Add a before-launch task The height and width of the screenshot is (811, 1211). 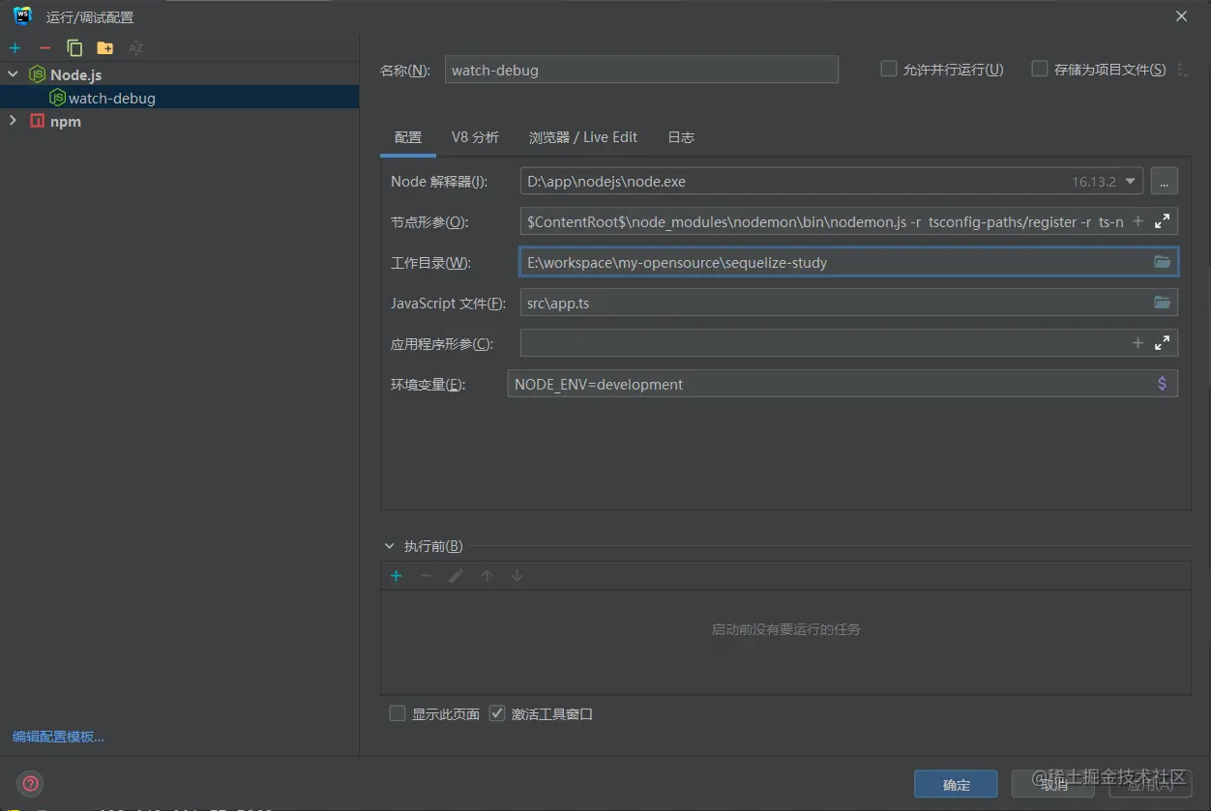pos(396,575)
